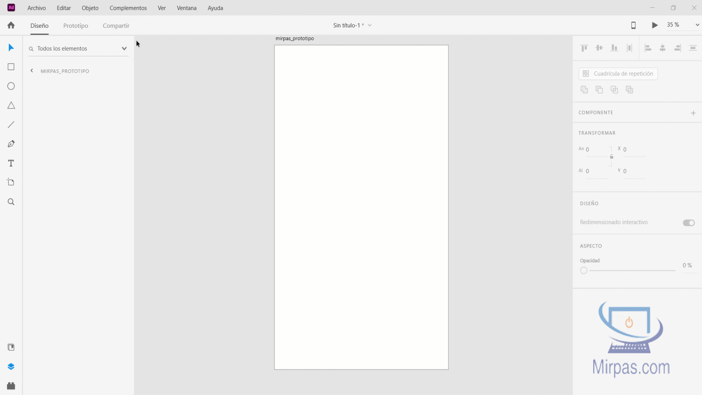Toggle the Layers panel icon
Viewport: 702px width, 395px height.
(11, 366)
